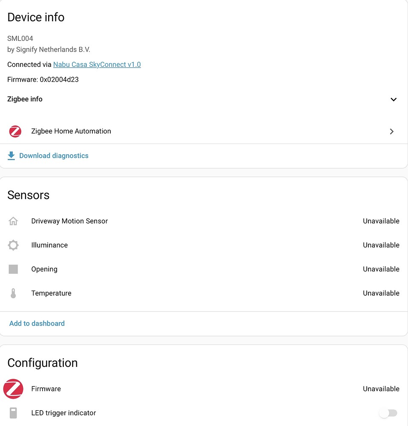Image resolution: width=408 pixels, height=426 pixels.
Task: Click the download icon beside Download diagnostics
Action: tap(11, 155)
